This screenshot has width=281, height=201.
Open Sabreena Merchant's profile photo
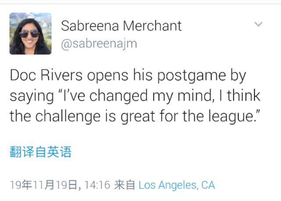[30, 33]
